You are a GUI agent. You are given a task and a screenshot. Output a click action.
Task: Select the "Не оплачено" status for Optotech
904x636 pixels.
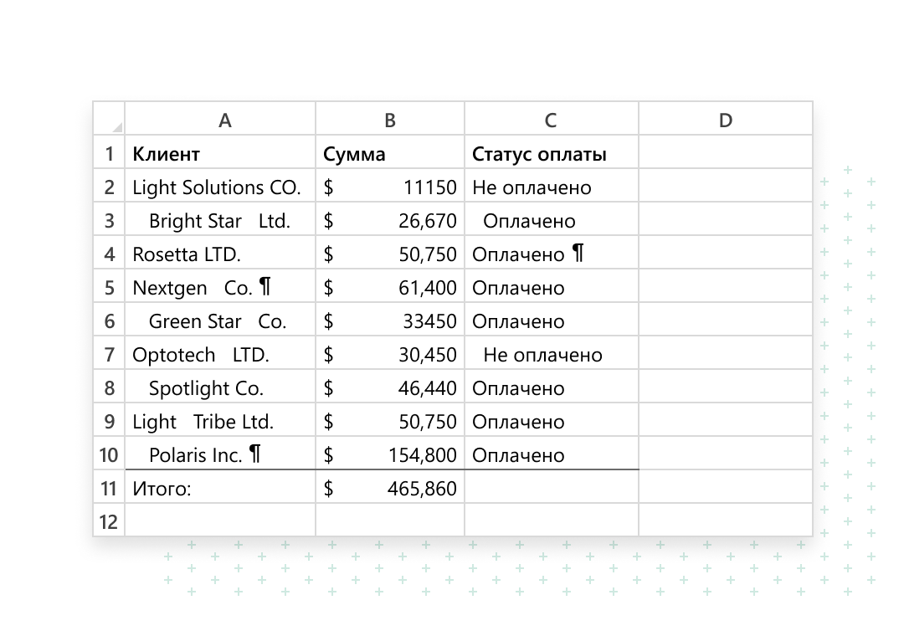551,355
